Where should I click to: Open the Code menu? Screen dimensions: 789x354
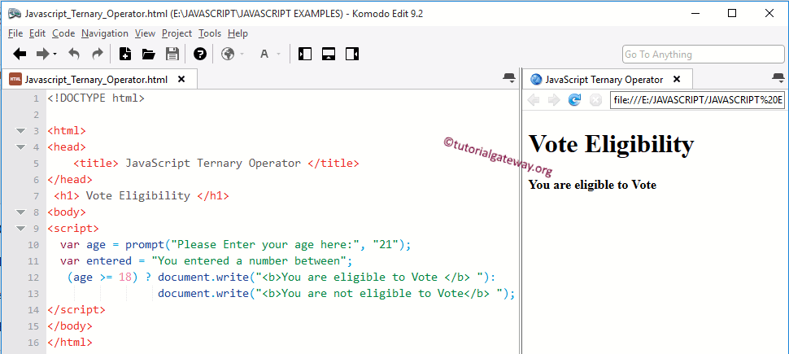coord(63,33)
